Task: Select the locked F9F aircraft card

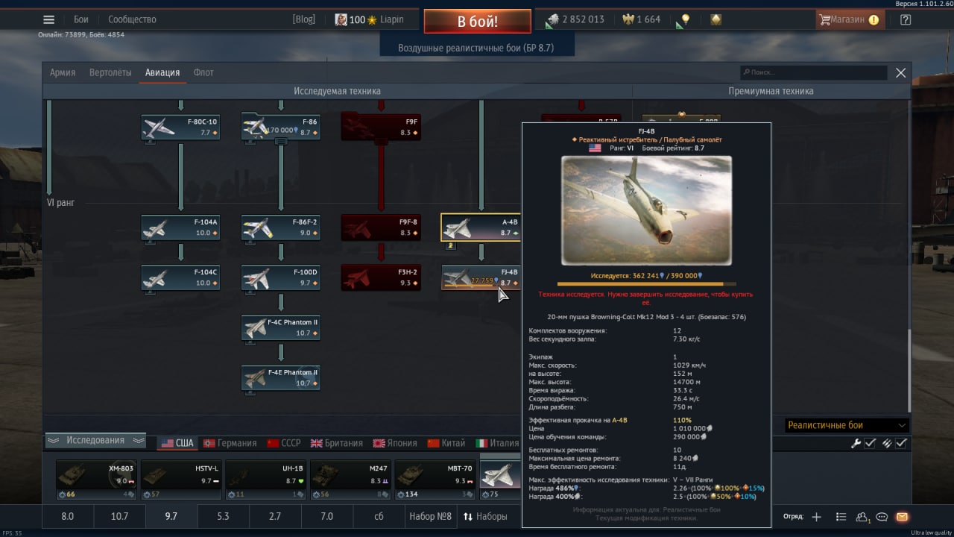Action: (x=380, y=127)
